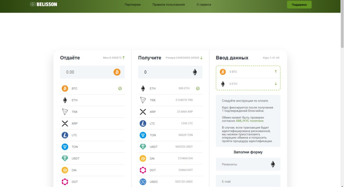Viewport: 344px width, 187px height.
Task: Click the 213464 XRP reserve value
Action: [x=185, y=112]
